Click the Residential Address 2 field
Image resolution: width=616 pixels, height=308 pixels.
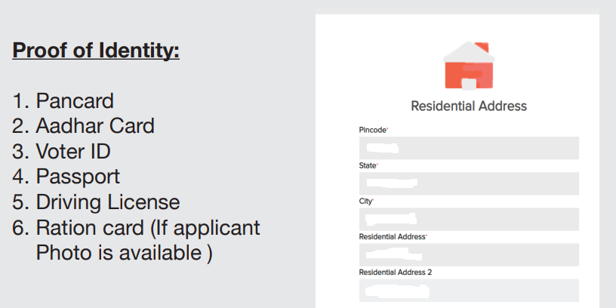(469, 291)
